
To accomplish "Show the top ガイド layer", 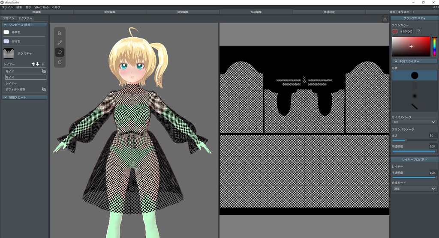I will [43, 71].
